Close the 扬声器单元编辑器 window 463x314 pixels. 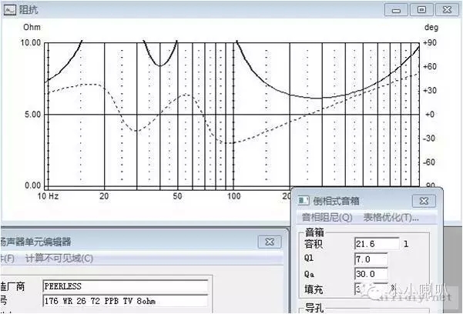point(269,241)
